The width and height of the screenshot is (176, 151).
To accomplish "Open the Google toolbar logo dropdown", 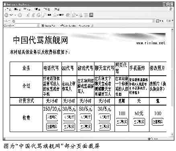I will point(9,25).
